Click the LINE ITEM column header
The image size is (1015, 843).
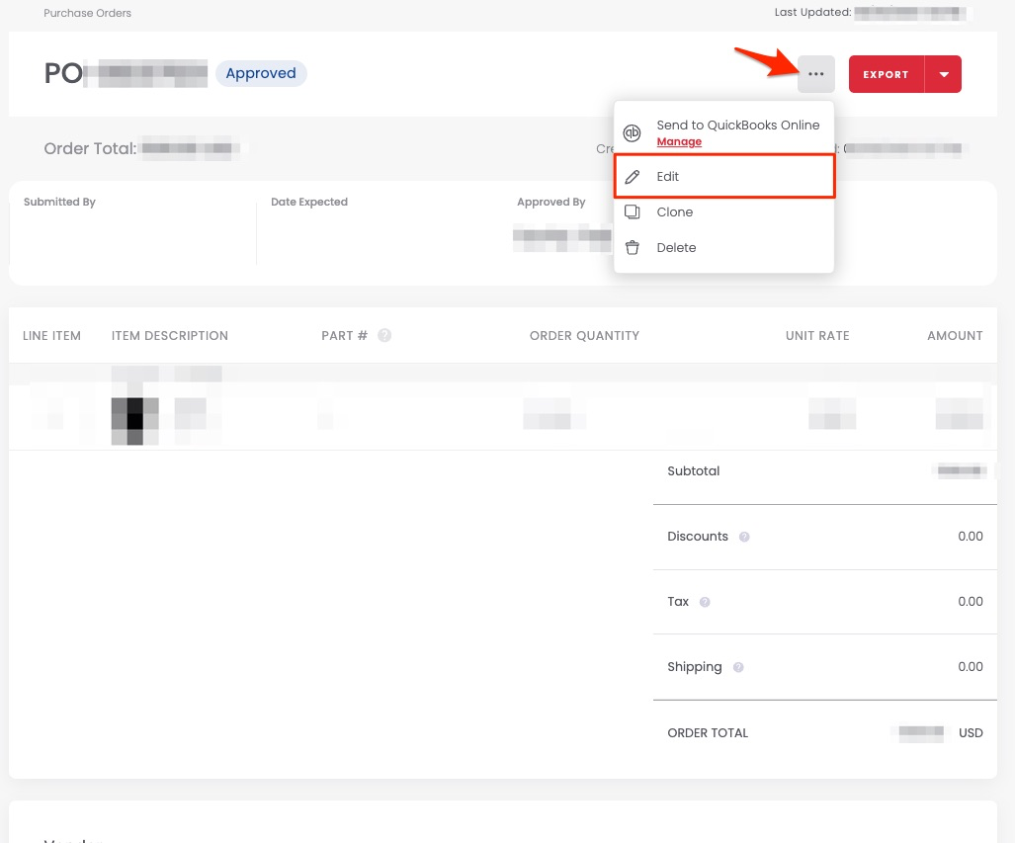(x=51, y=336)
